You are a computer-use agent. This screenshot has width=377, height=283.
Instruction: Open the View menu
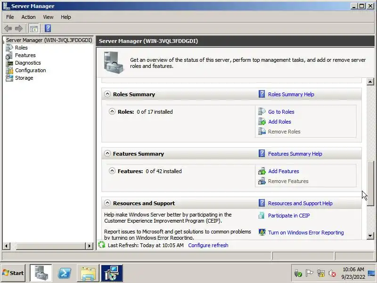(48, 17)
